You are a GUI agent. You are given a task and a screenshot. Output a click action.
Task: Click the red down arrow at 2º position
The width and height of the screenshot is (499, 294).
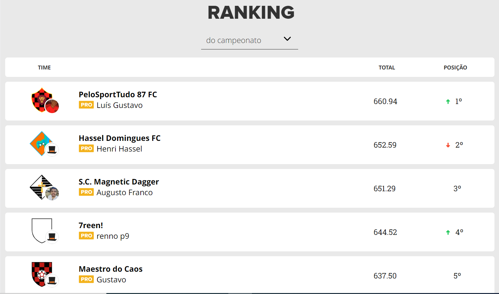(448, 145)
